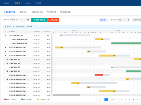
Task: Switch to the 施工计划 tab
Action: pyautogui.click(x=23, y=12)
